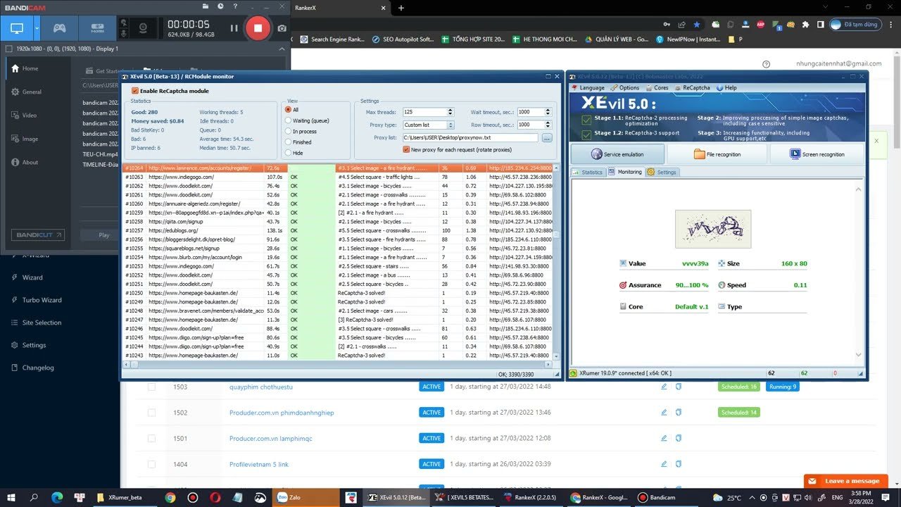Stop the Bandicam recording with red button

tap(258, 28)
